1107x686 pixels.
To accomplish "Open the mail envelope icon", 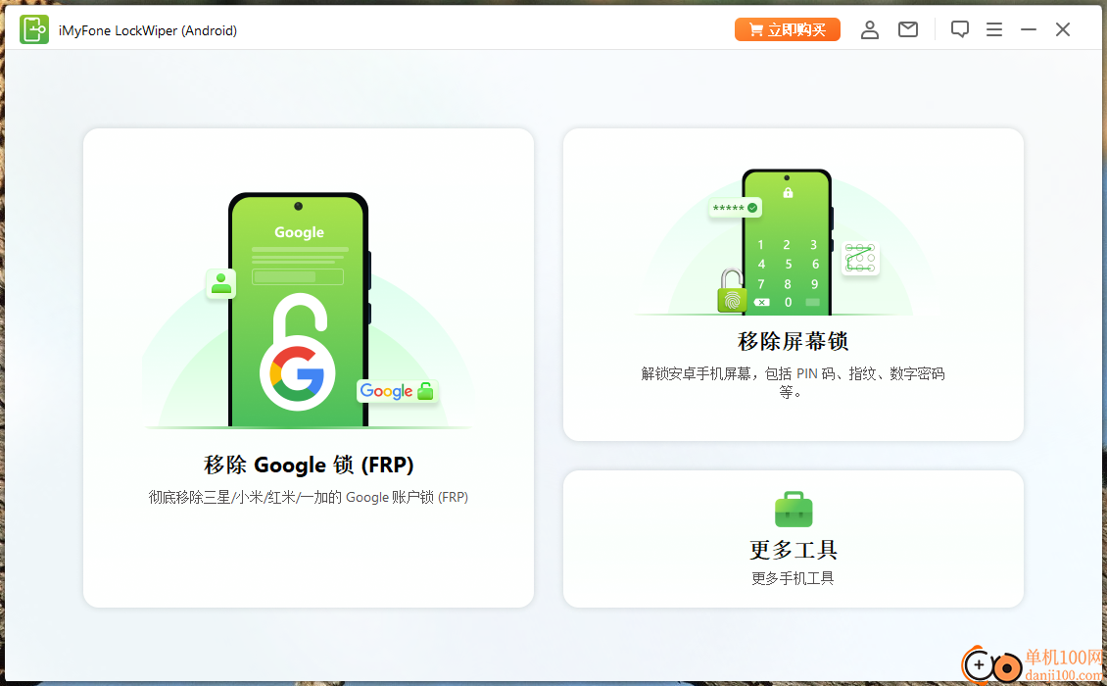I will coord(907,29).
